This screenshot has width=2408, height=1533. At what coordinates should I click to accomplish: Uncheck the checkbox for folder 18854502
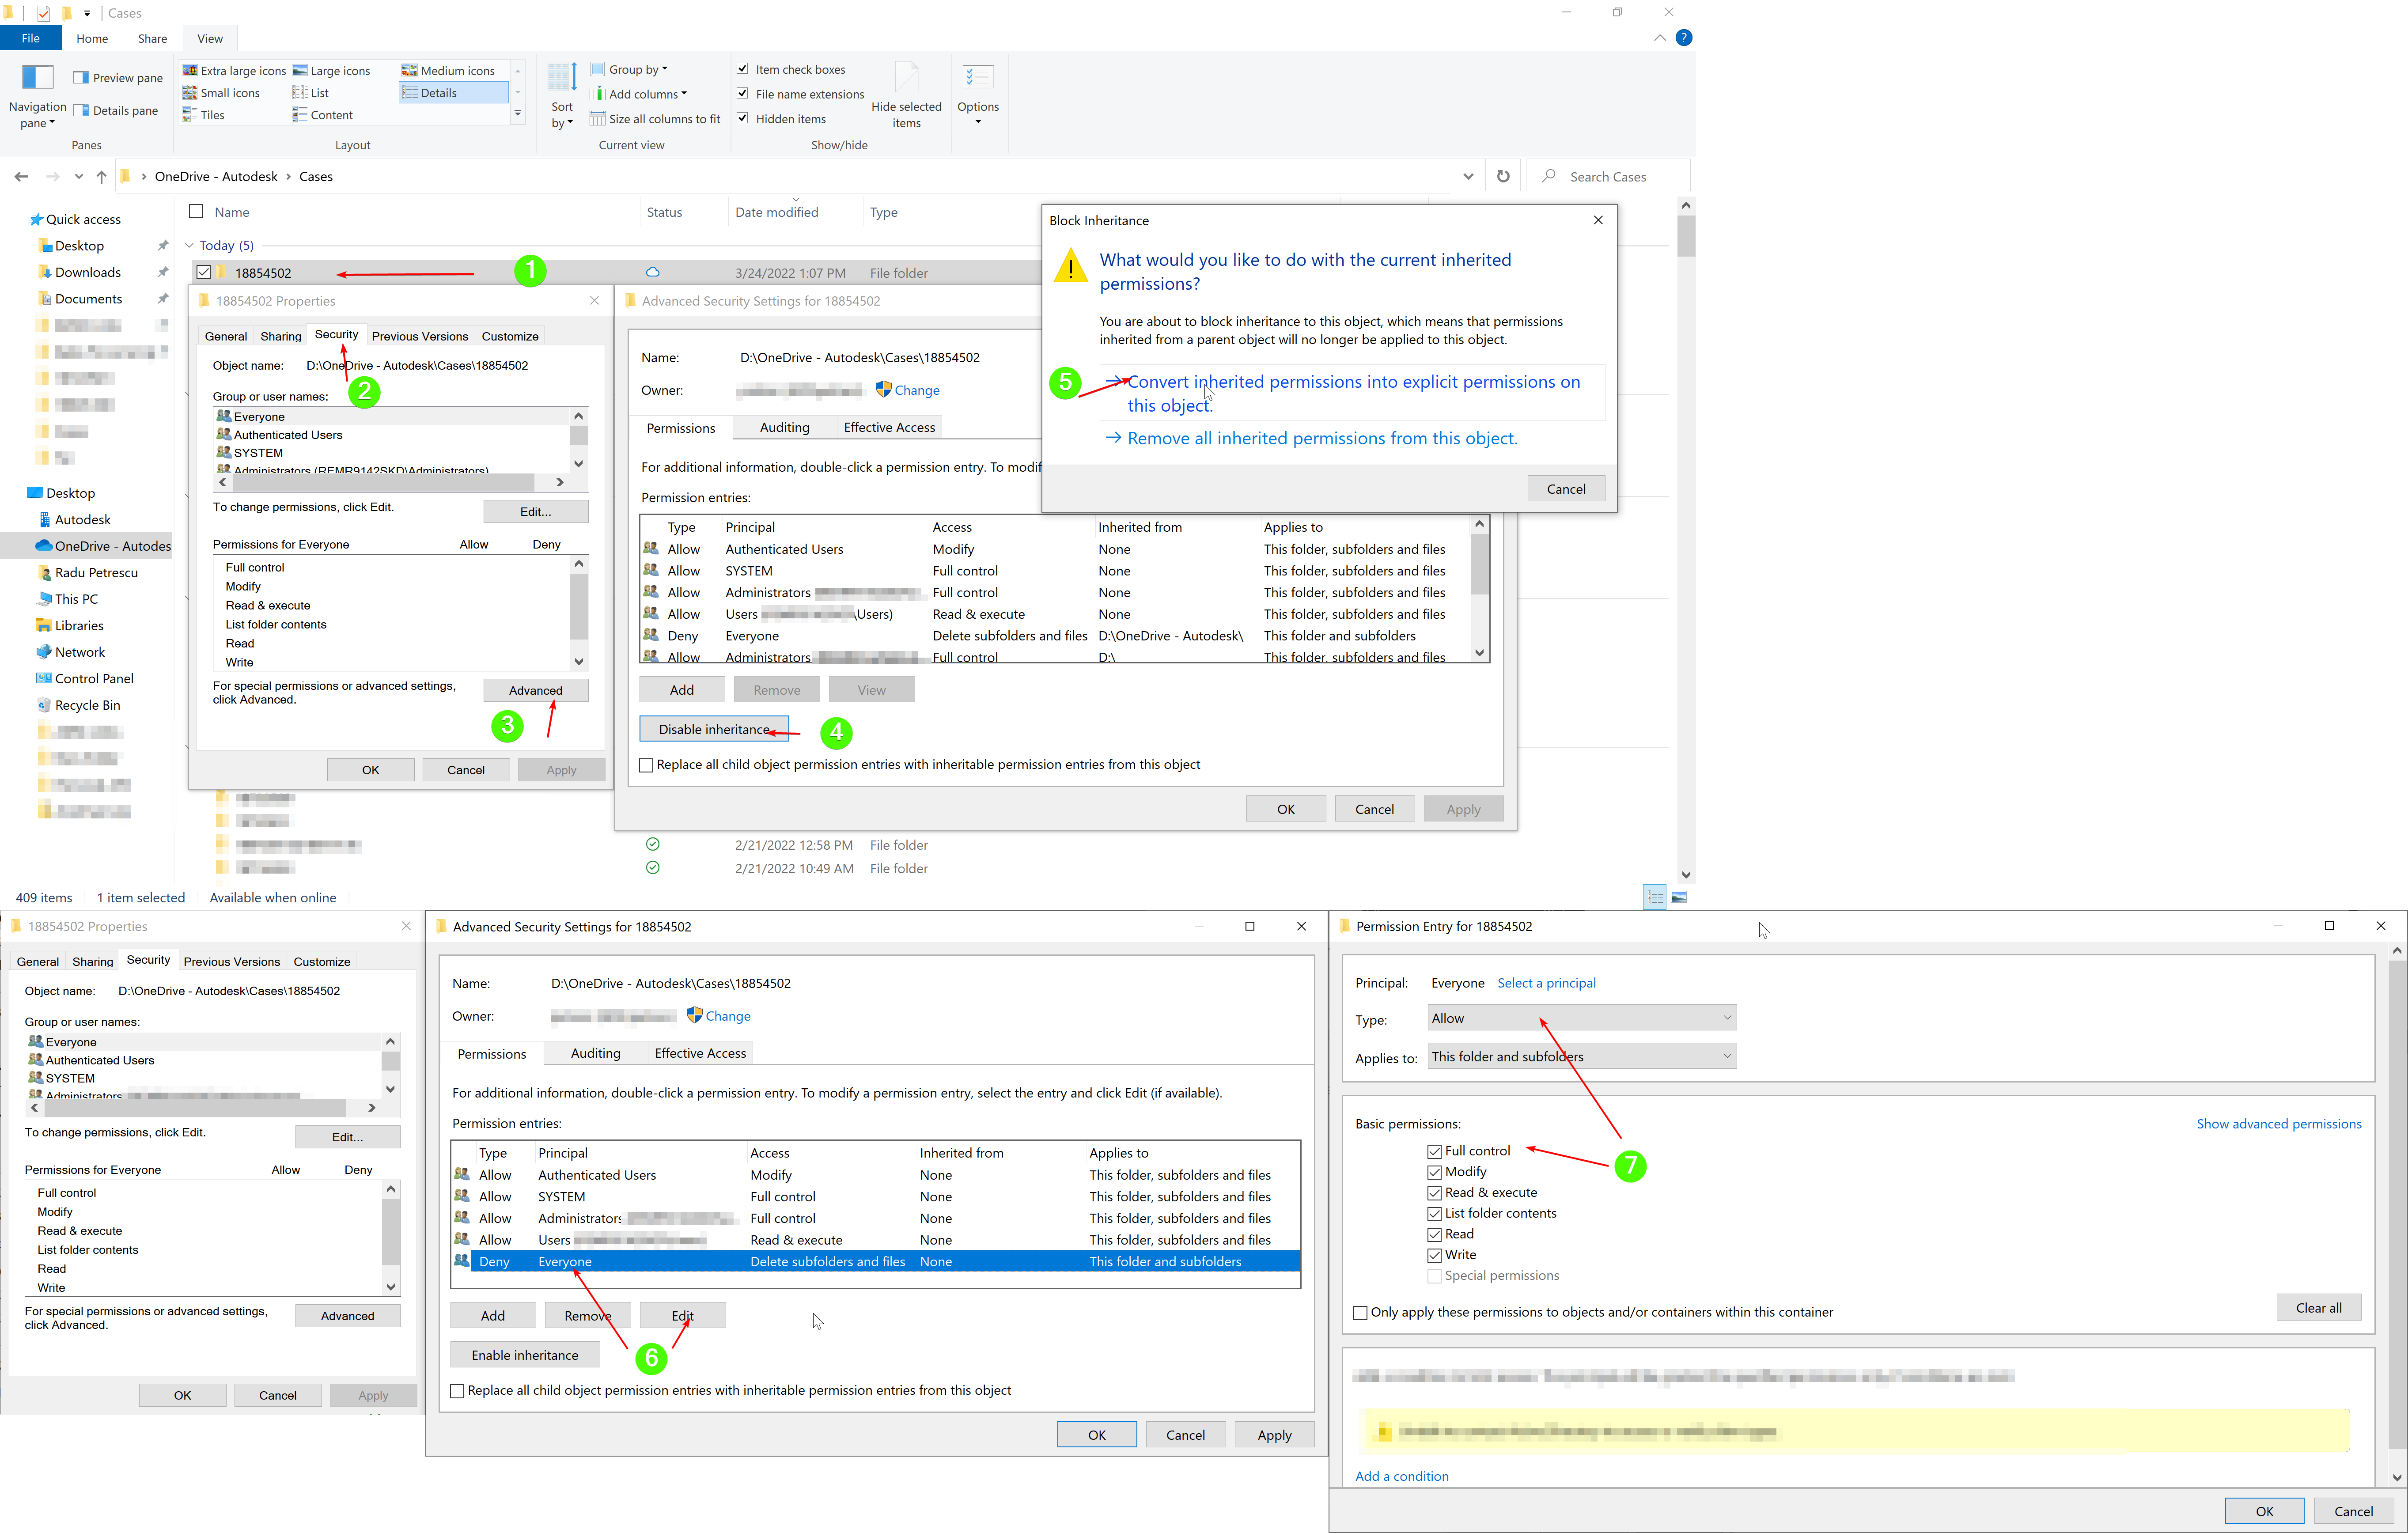(204, 272)
